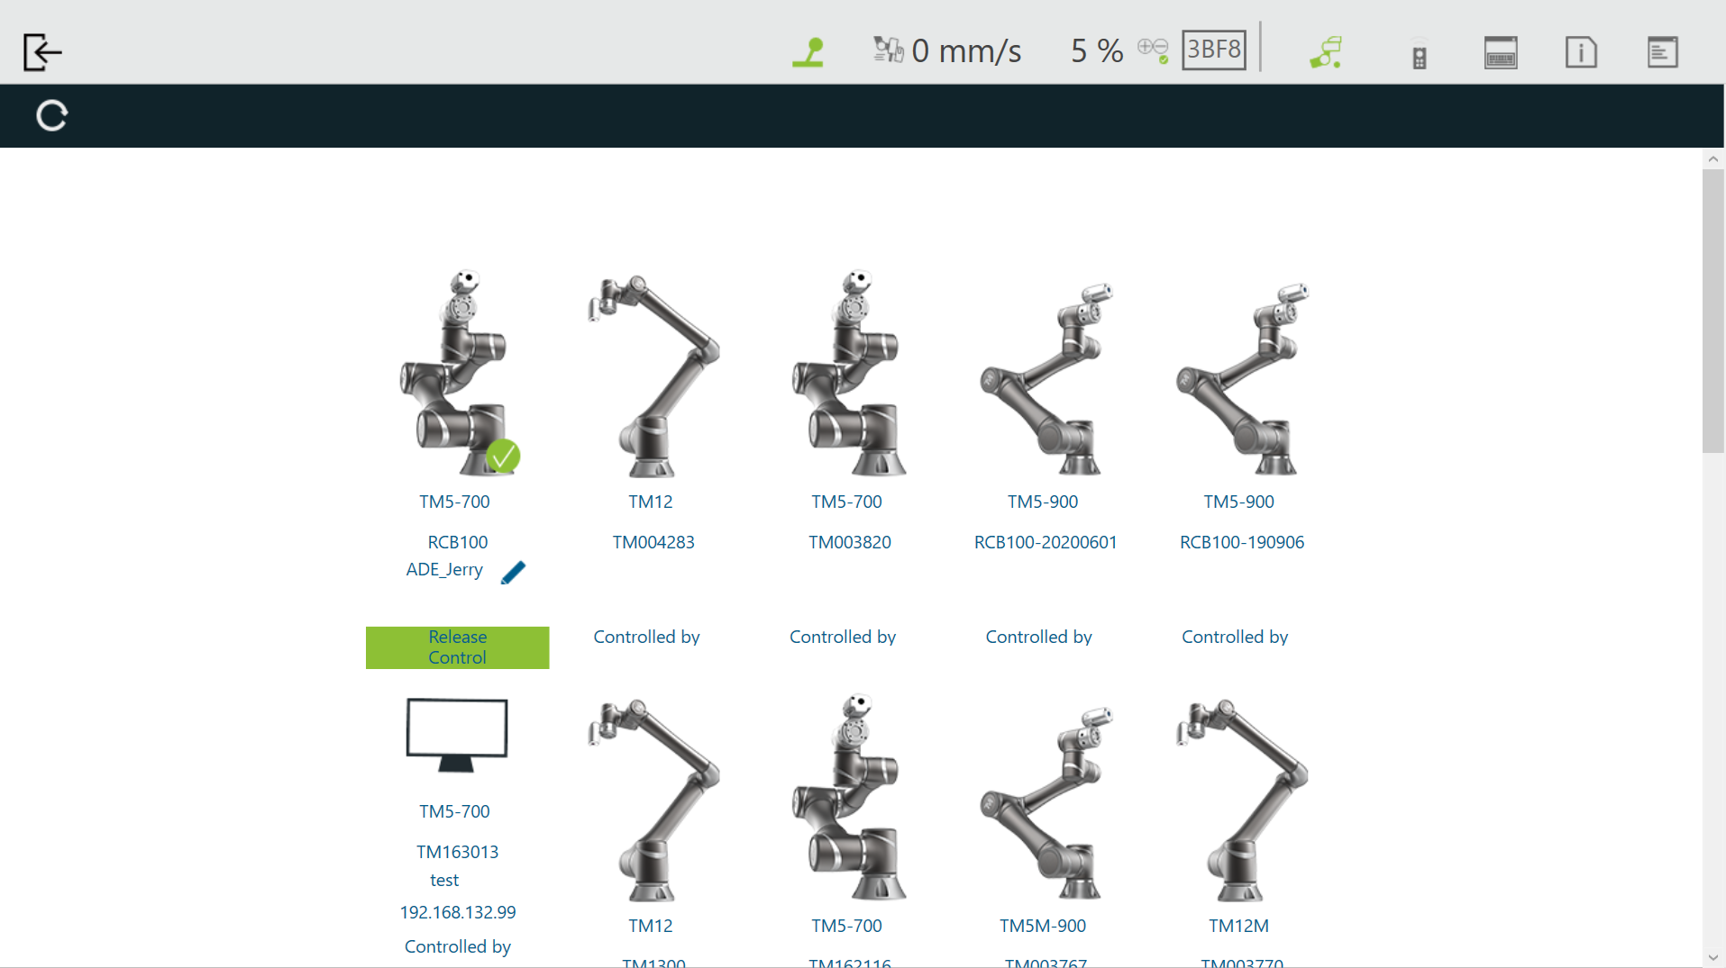This screenshot has width=1726, height=968.
Task: Click the Release Control button
Action: point(457,647)
